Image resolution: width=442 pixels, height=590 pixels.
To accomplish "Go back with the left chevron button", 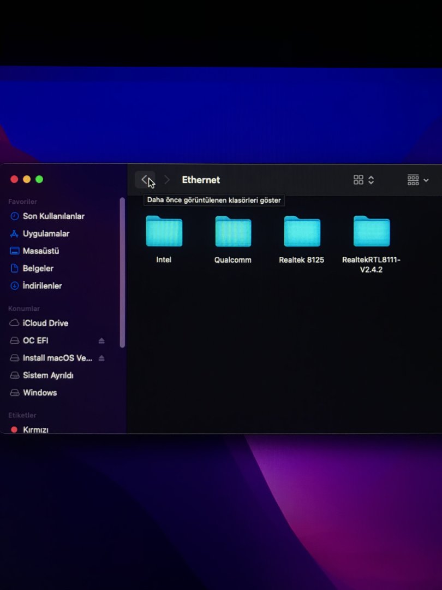I will (145, 180).
